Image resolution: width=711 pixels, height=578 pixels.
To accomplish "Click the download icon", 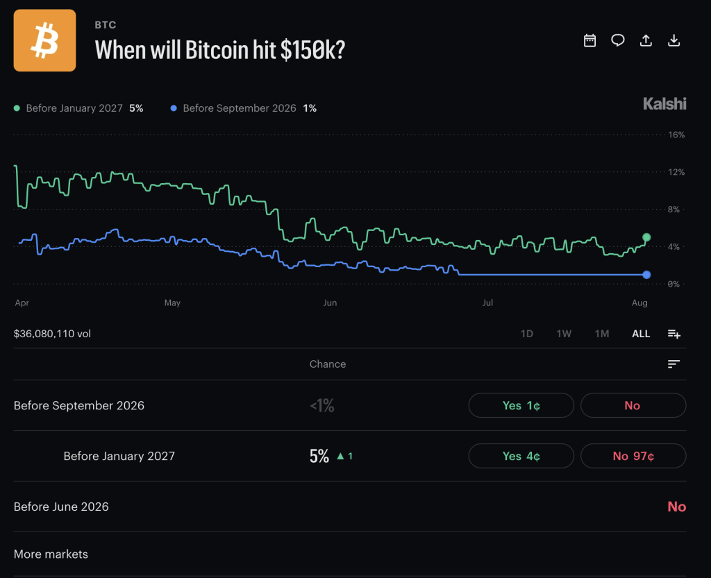I will [x=674, y=40].
